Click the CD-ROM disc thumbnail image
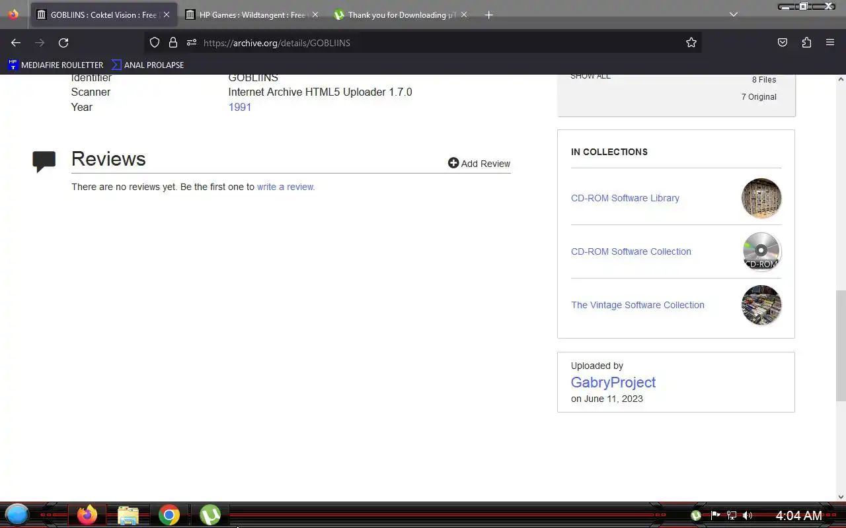Image resolution: width=846 pixels, height=528 pixels. (x=761, y=251)
